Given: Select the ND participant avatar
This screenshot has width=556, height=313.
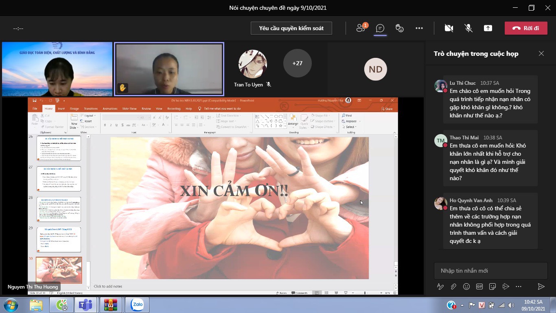Looking at the screenshot, I should [x=375, y=69].
